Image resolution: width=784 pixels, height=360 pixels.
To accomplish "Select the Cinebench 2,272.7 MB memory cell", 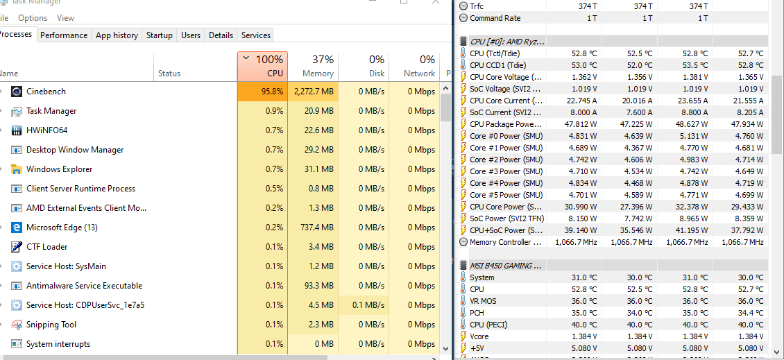I will pos(313,92).
